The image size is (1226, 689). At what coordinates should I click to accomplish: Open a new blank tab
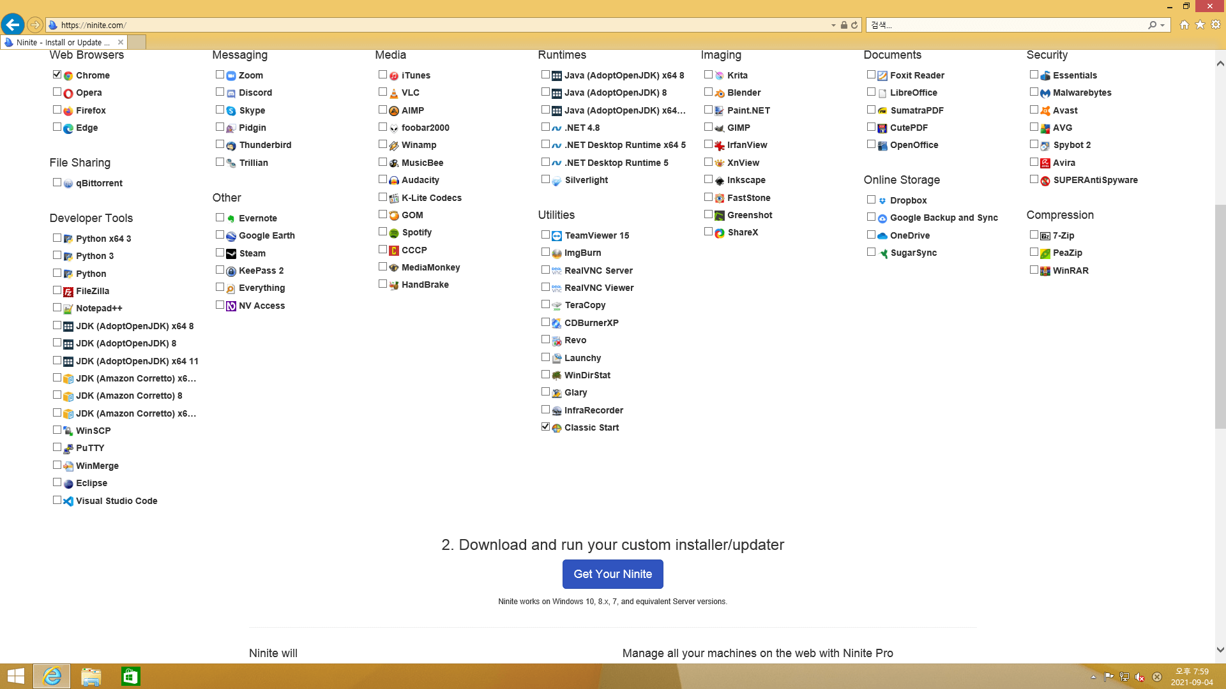137,42
